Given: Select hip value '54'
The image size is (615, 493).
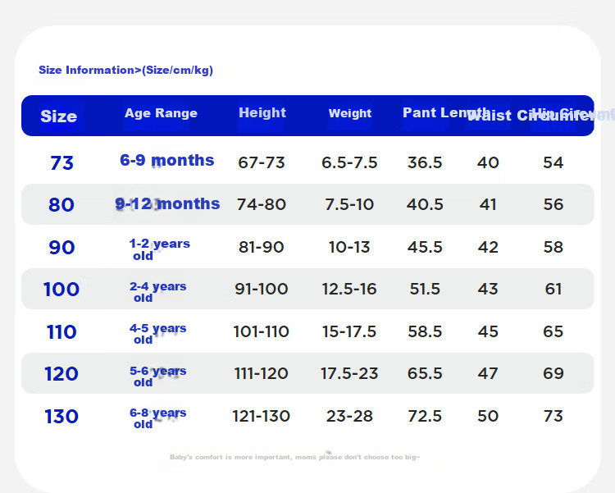Looking at the screenshot, I should (x=553, y=162).
